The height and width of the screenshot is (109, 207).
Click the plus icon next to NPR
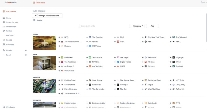(59, 37)
